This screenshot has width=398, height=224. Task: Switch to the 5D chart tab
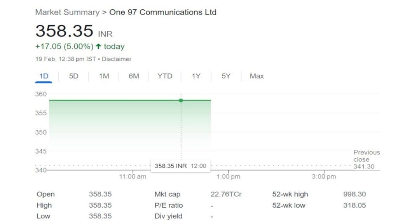[x=73, y=76]
